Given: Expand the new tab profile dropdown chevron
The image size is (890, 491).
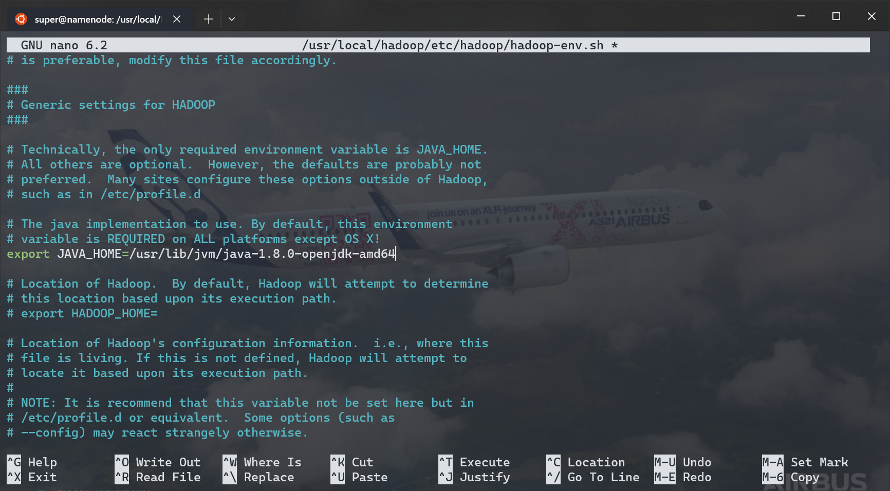Looking at the screenshot, I should click(232, 19).
